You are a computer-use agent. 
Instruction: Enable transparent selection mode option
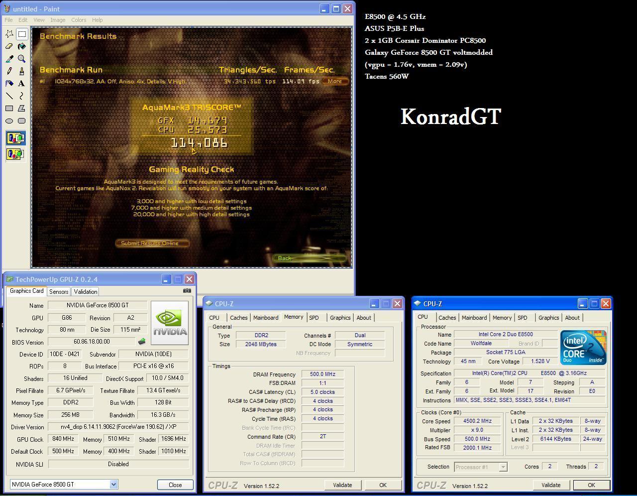15,154
